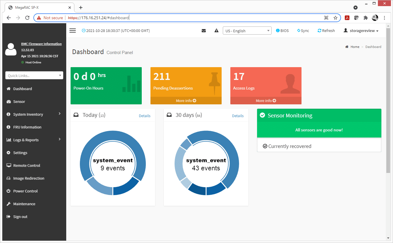This screenshot has width=393, height=243.
Task: Click the Refresh button
Action: point(326,31)
